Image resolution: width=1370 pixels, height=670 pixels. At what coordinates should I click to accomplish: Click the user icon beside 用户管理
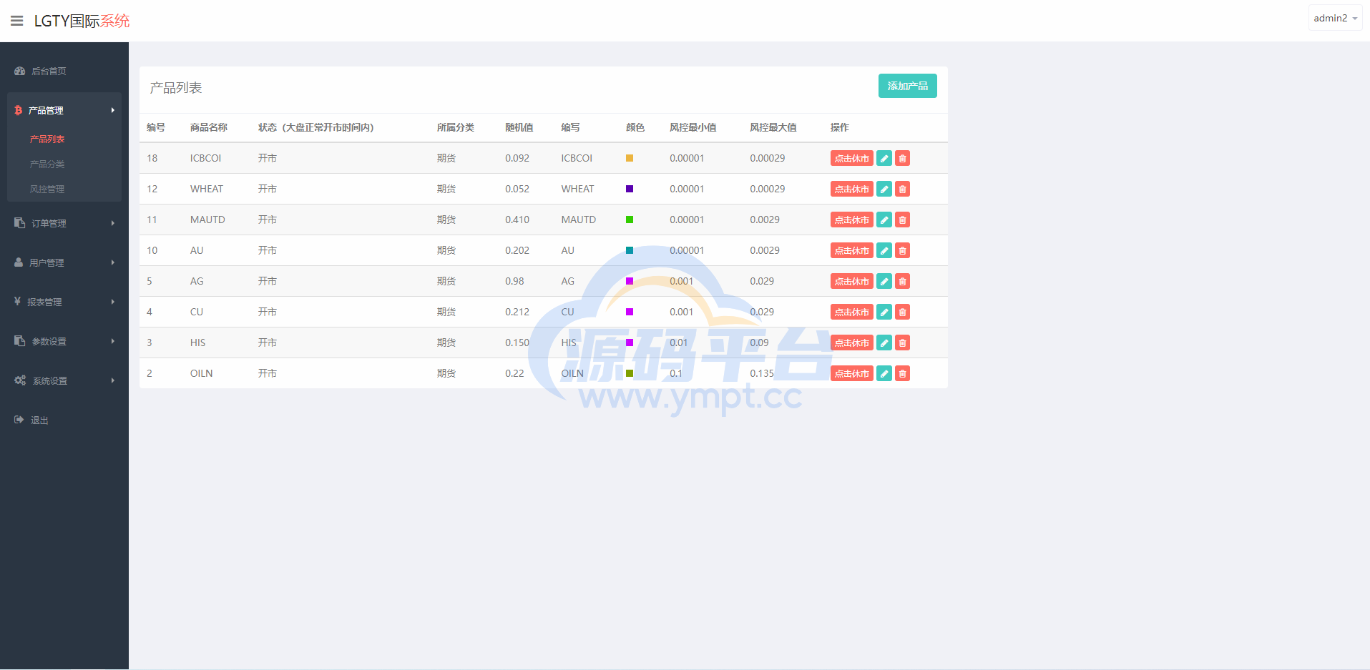click(19, 262)
